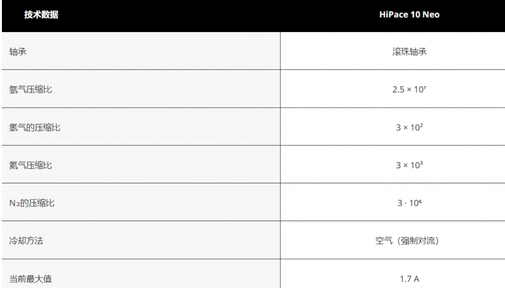
Task: Select the 2.5 × 10⁷ value
Action: tap(409, 89)
